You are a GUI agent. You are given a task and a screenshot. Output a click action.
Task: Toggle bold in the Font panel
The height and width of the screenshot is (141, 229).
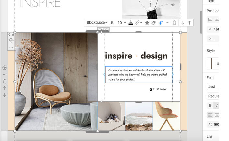pos(210,105)
